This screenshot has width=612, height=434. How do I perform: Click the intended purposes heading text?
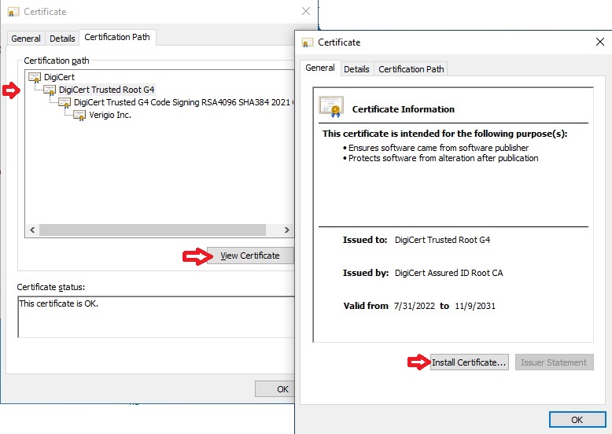pos(444,134)
